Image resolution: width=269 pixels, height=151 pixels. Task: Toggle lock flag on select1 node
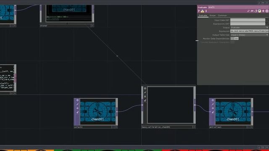click(77, 112)
